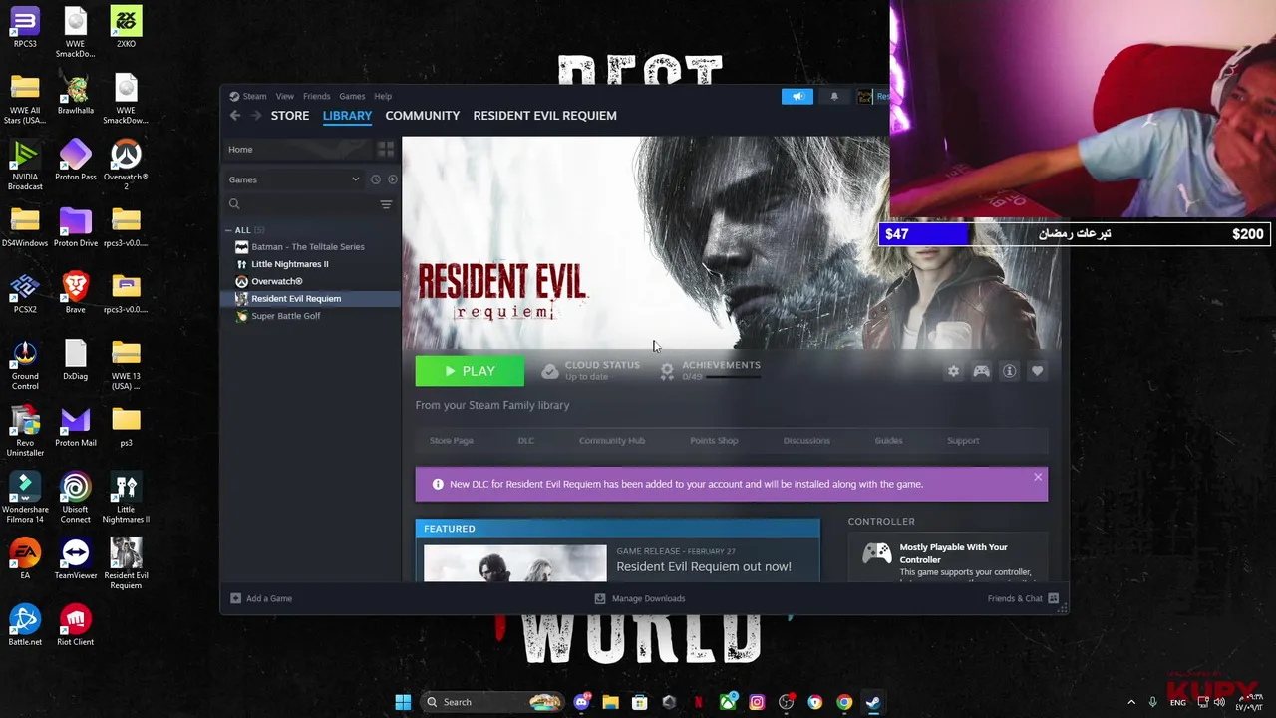The image size is (1276, 718).
Task: Open the Points Shop link
Action: 714,440
